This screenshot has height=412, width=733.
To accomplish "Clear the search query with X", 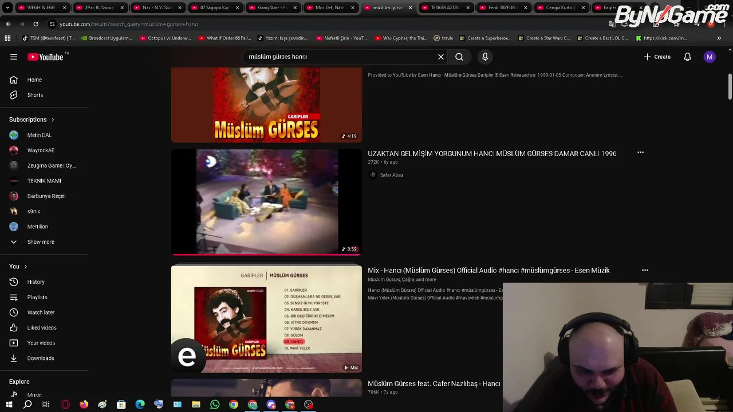I will coord(441,57).
